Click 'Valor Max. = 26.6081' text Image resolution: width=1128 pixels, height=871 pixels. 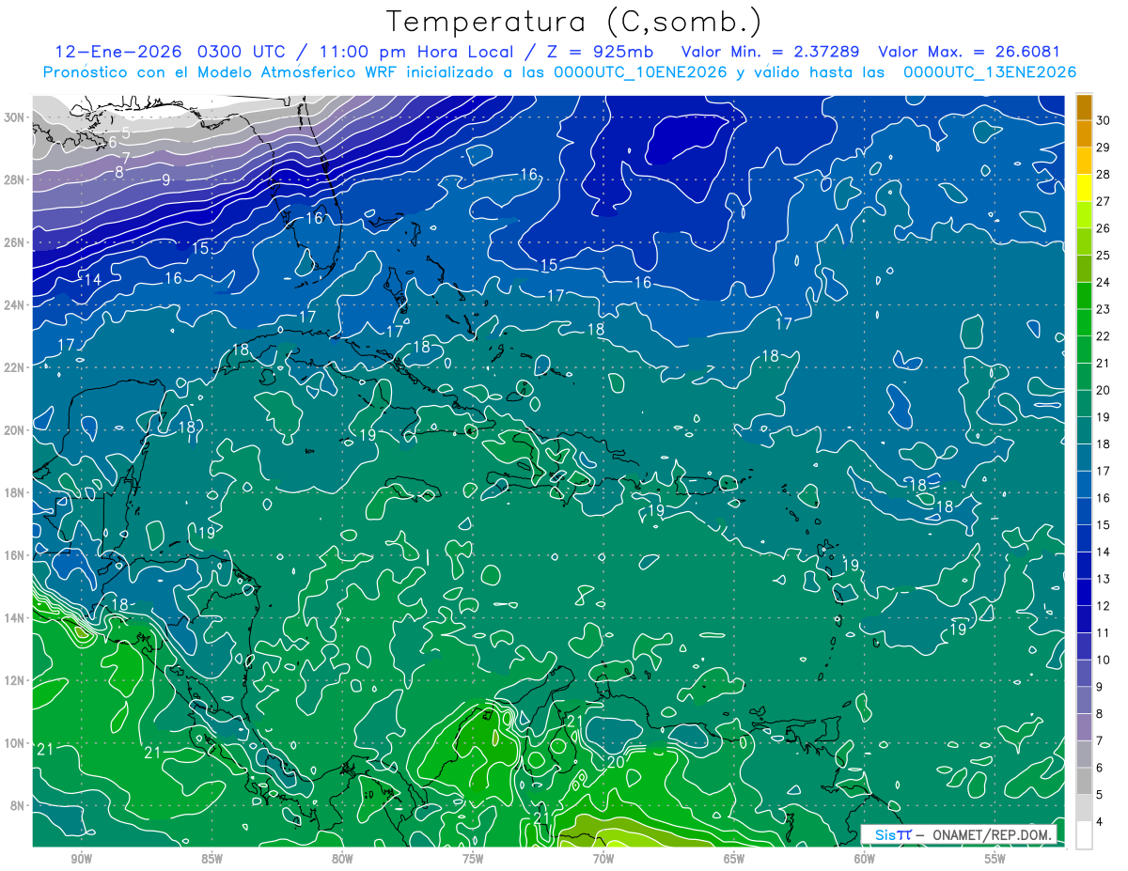(969, 52)
